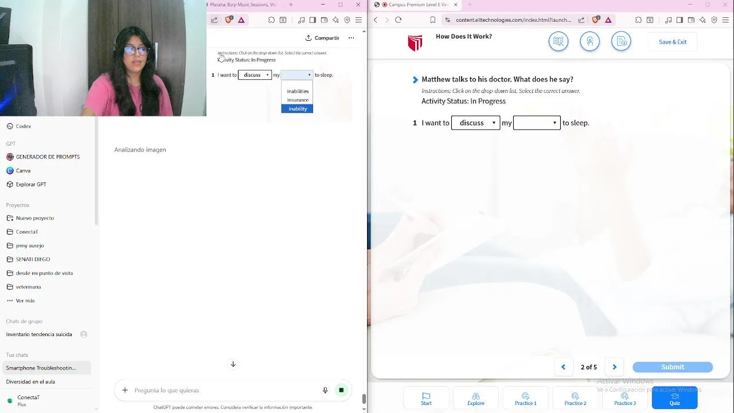Switch to the Practice 3 tab

(x=625, y=399)
